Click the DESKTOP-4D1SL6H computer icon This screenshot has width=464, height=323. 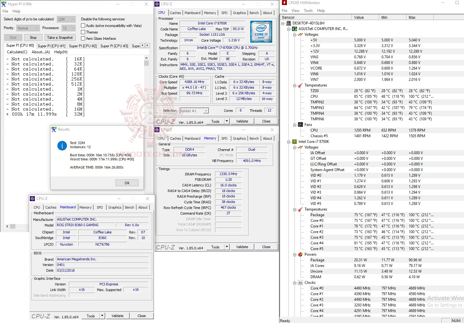coord(289,23)
